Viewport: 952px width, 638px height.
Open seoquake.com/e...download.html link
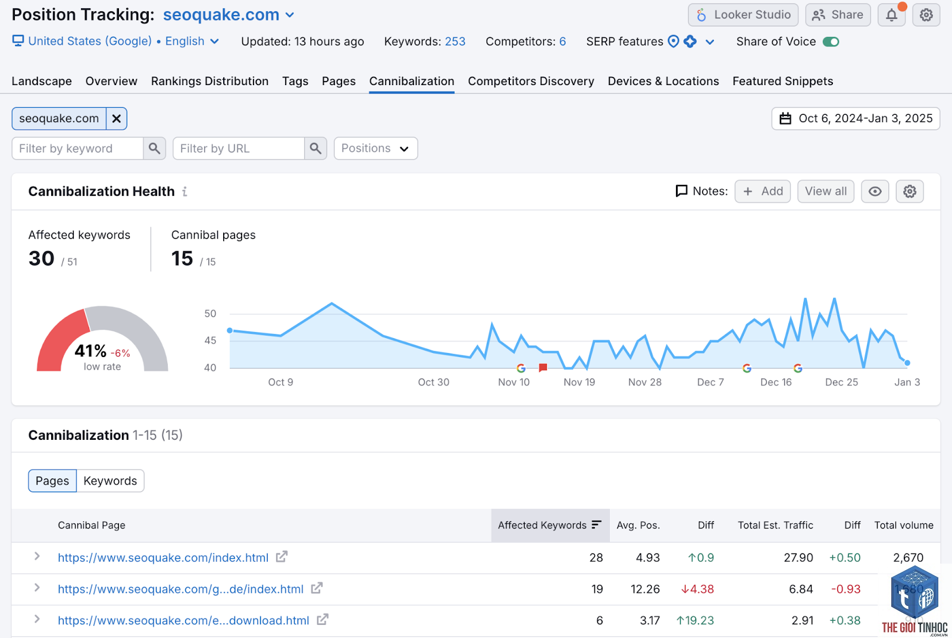[183, 621]
